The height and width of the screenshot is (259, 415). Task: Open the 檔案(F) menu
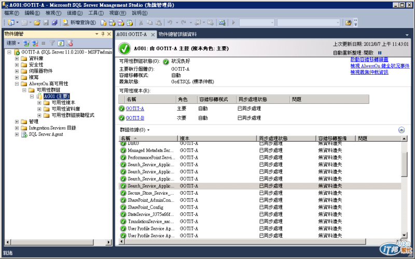click(x=11, y=13)
